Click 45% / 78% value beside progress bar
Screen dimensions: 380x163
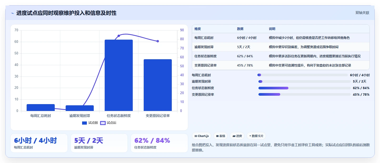click(x=361, y=95)
